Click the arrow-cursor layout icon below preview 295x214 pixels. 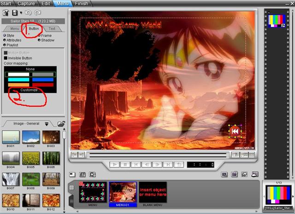(x=92, y=175)
